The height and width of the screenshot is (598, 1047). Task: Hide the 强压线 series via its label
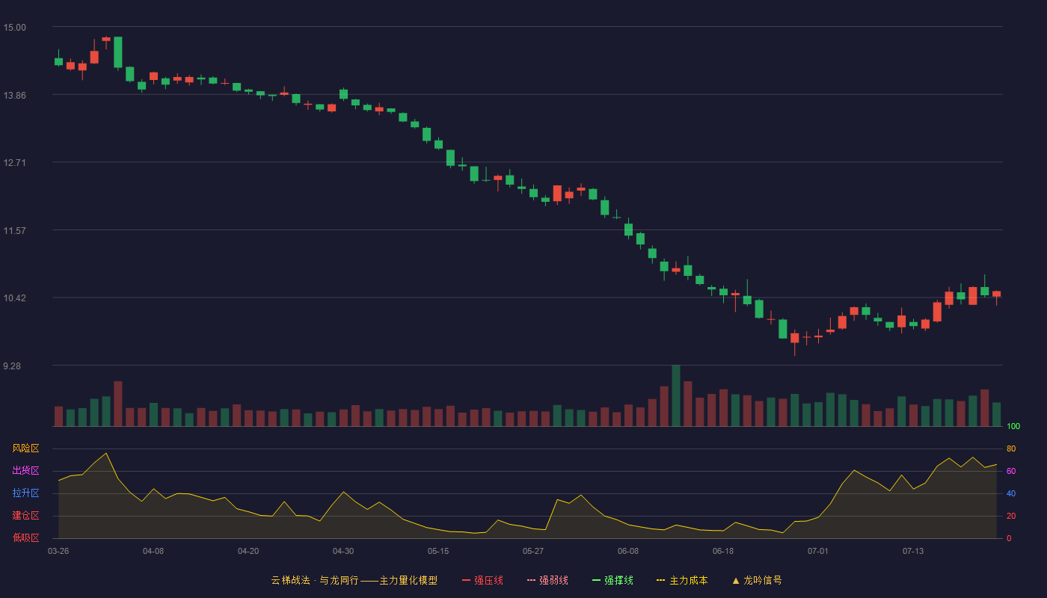pos(488,580)
